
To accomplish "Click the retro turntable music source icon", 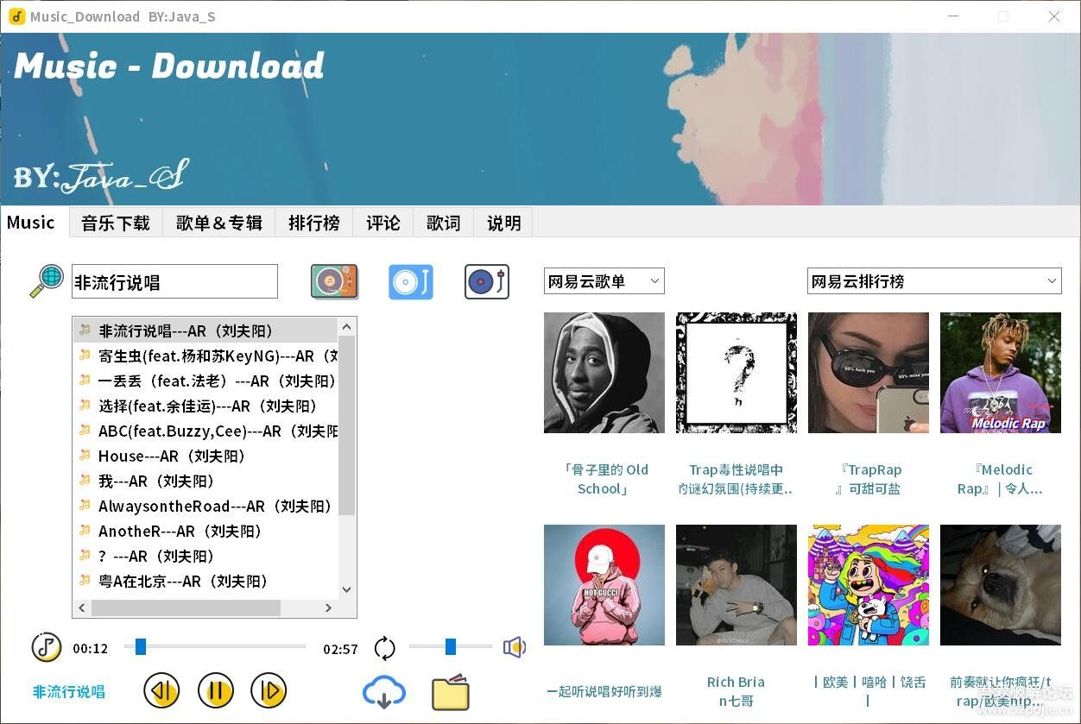I will point(334,281).
